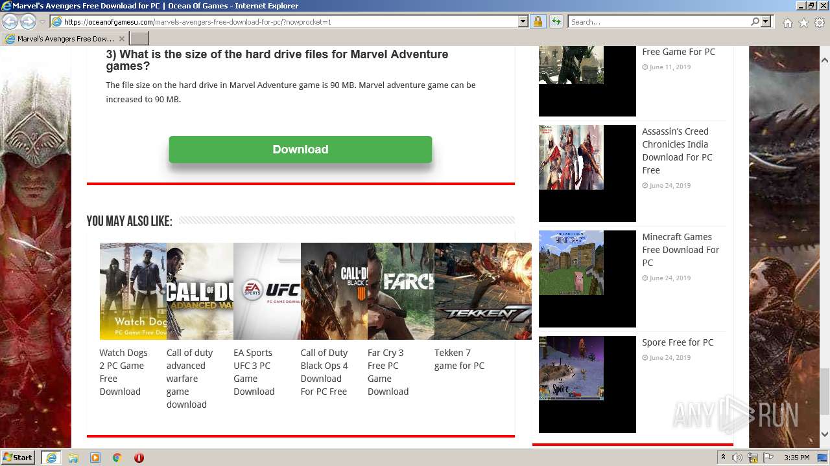The image size is (830, 466).
Task: Open the Windows Start menu
Action: [18, 457]
